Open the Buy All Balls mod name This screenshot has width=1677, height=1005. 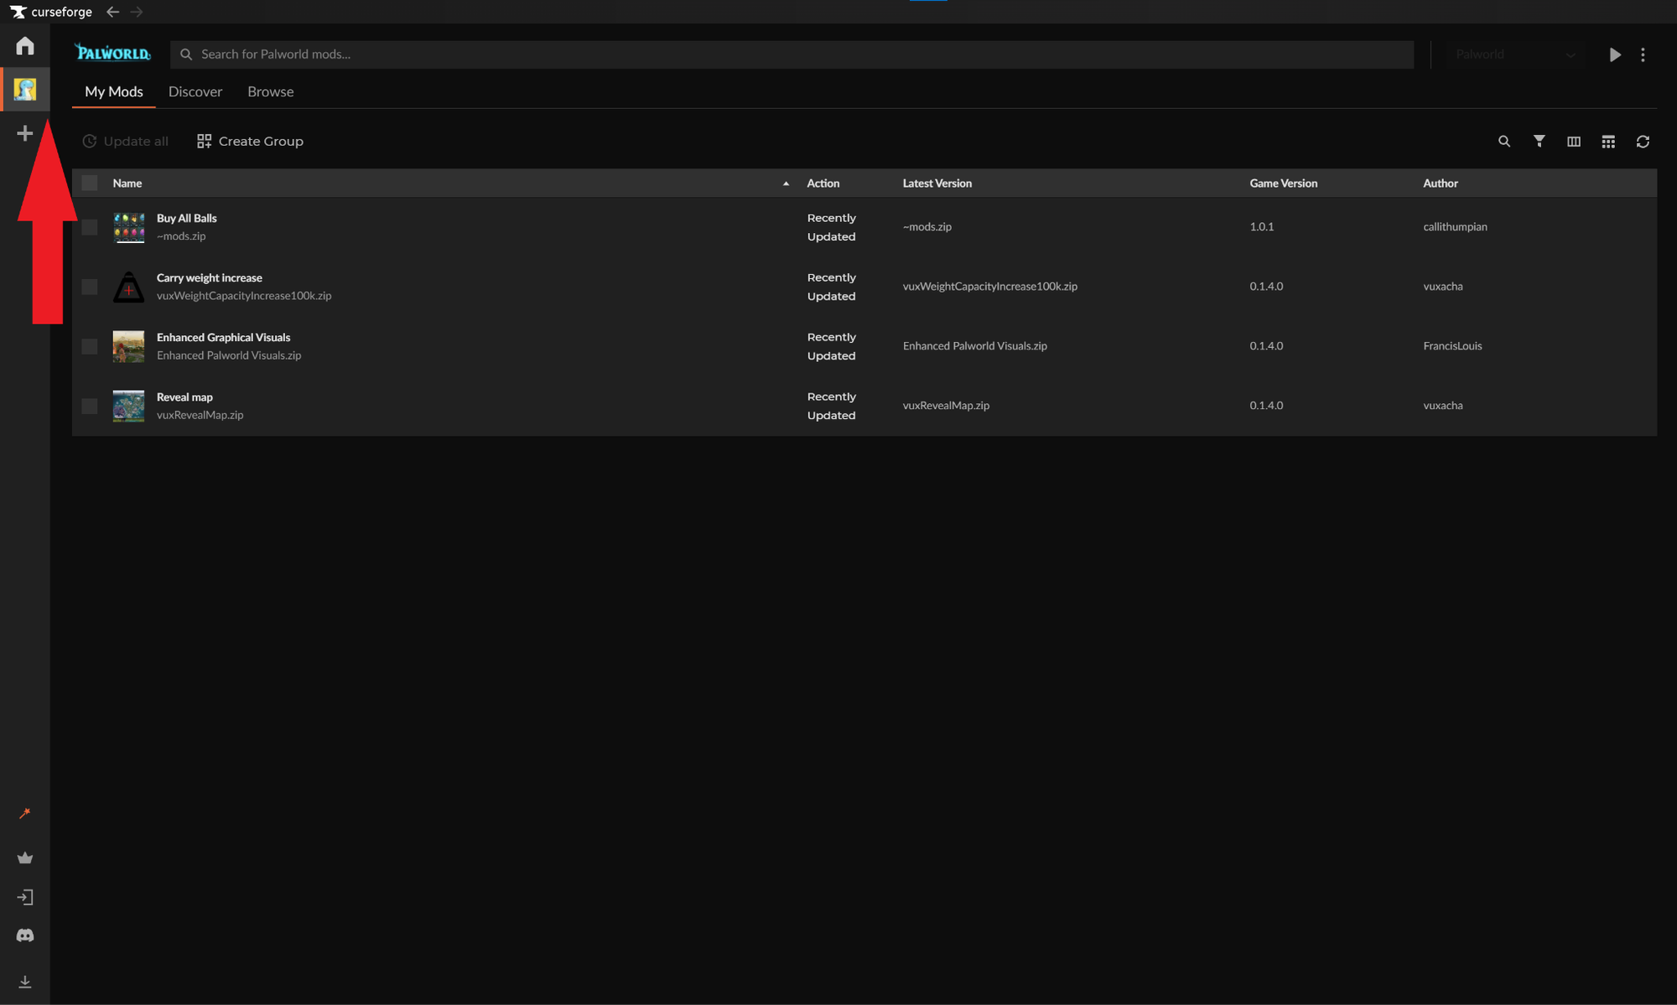(186, 218)
